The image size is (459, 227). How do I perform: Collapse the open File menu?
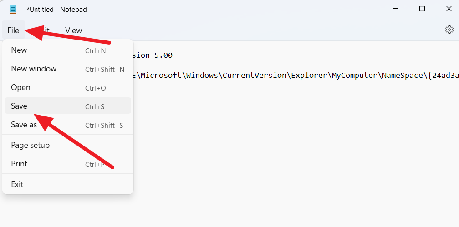(x=14, y=30)
